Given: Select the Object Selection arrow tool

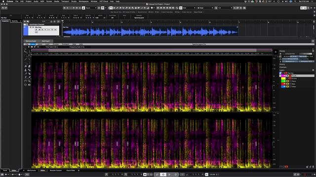Looking at the screenshot, I should (x=111, y=8).
